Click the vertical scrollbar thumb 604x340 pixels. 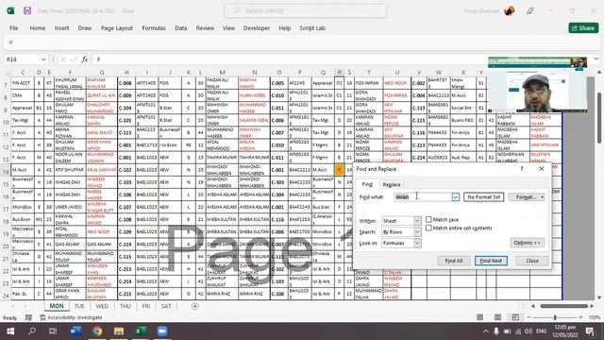click(x=600, y=117)
